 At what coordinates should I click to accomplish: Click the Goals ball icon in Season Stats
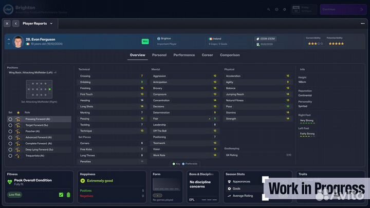(x=229, y=188)
